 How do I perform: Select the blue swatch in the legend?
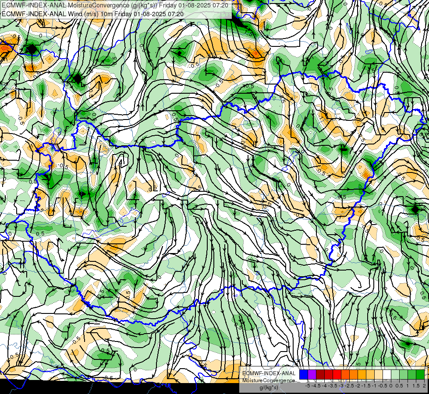click(x=304, y=374)
